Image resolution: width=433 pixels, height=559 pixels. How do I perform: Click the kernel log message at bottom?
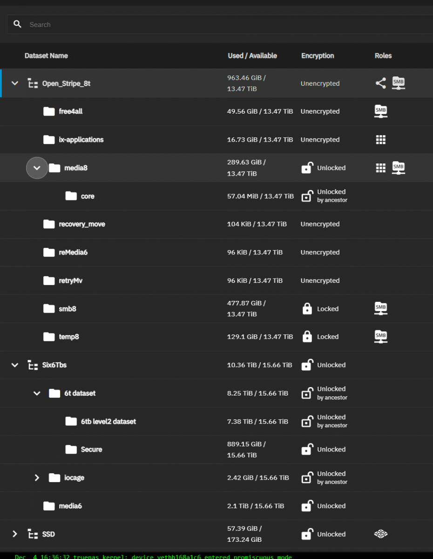153,557
